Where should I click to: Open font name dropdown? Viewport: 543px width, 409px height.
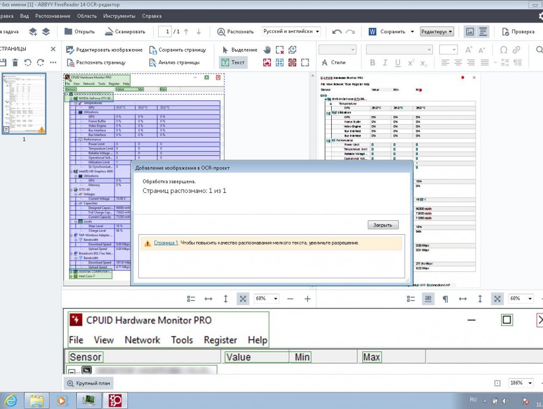399,50
